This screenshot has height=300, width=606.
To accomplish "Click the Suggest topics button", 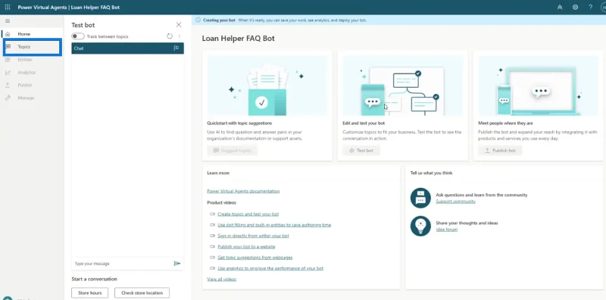I will 232,151.
